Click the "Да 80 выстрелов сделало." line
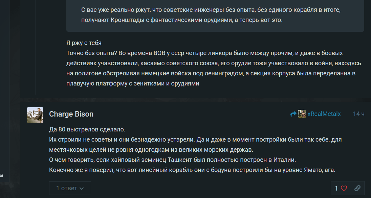The height and width of the screenshot is (198, 371). coord(87,129)
